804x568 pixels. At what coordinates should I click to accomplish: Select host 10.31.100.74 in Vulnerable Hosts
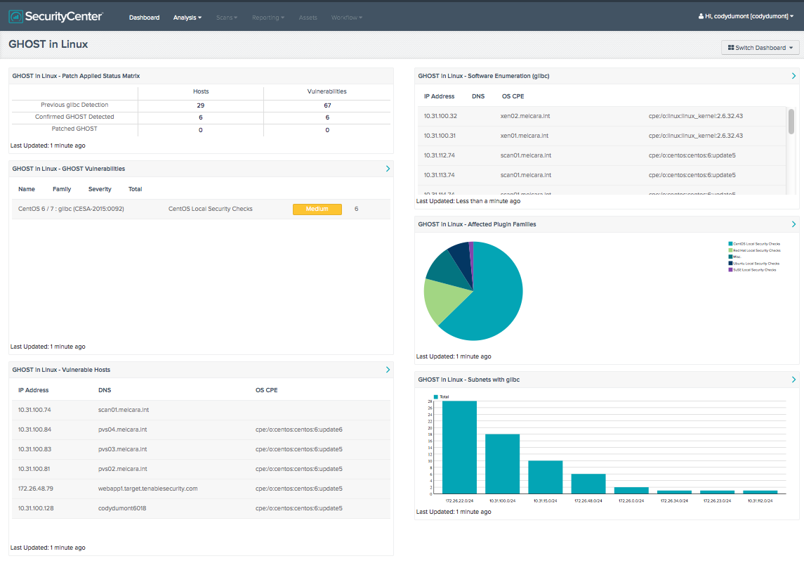coord(34,410)
